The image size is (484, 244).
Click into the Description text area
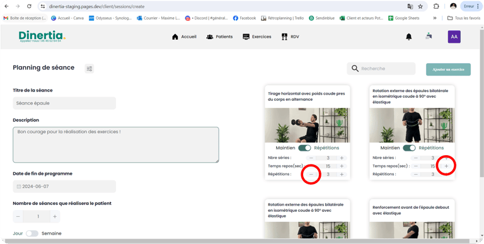point(116,144)
